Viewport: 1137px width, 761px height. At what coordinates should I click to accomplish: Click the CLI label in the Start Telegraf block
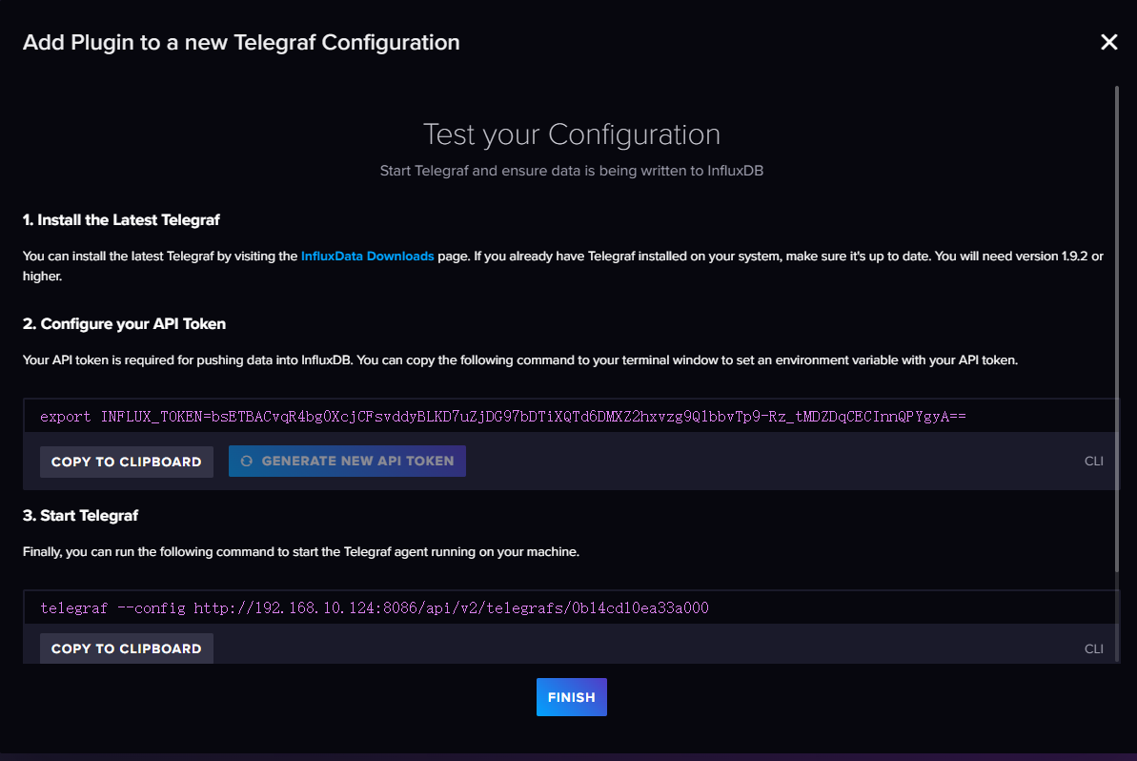pyautogui.click(x=1093, y=648)
